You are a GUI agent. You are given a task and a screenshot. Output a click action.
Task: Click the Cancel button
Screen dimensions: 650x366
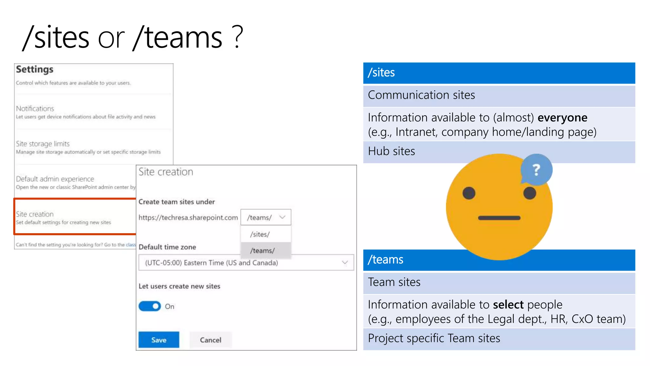[210, 340]
